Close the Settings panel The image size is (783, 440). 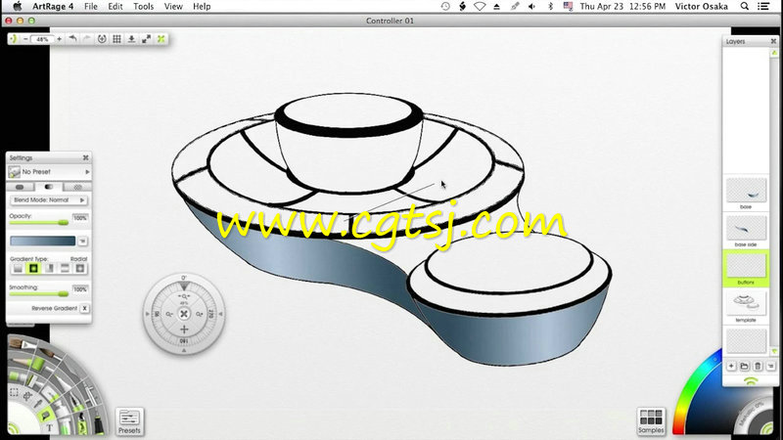(x=85, y=157)
